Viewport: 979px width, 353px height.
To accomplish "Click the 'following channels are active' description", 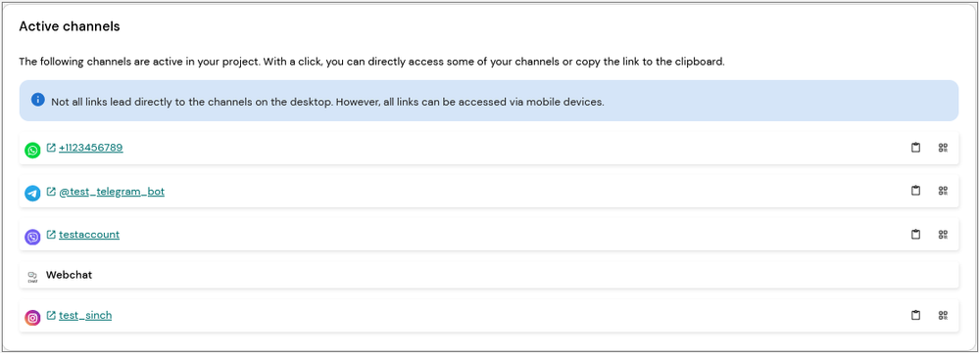I will 371,62.
